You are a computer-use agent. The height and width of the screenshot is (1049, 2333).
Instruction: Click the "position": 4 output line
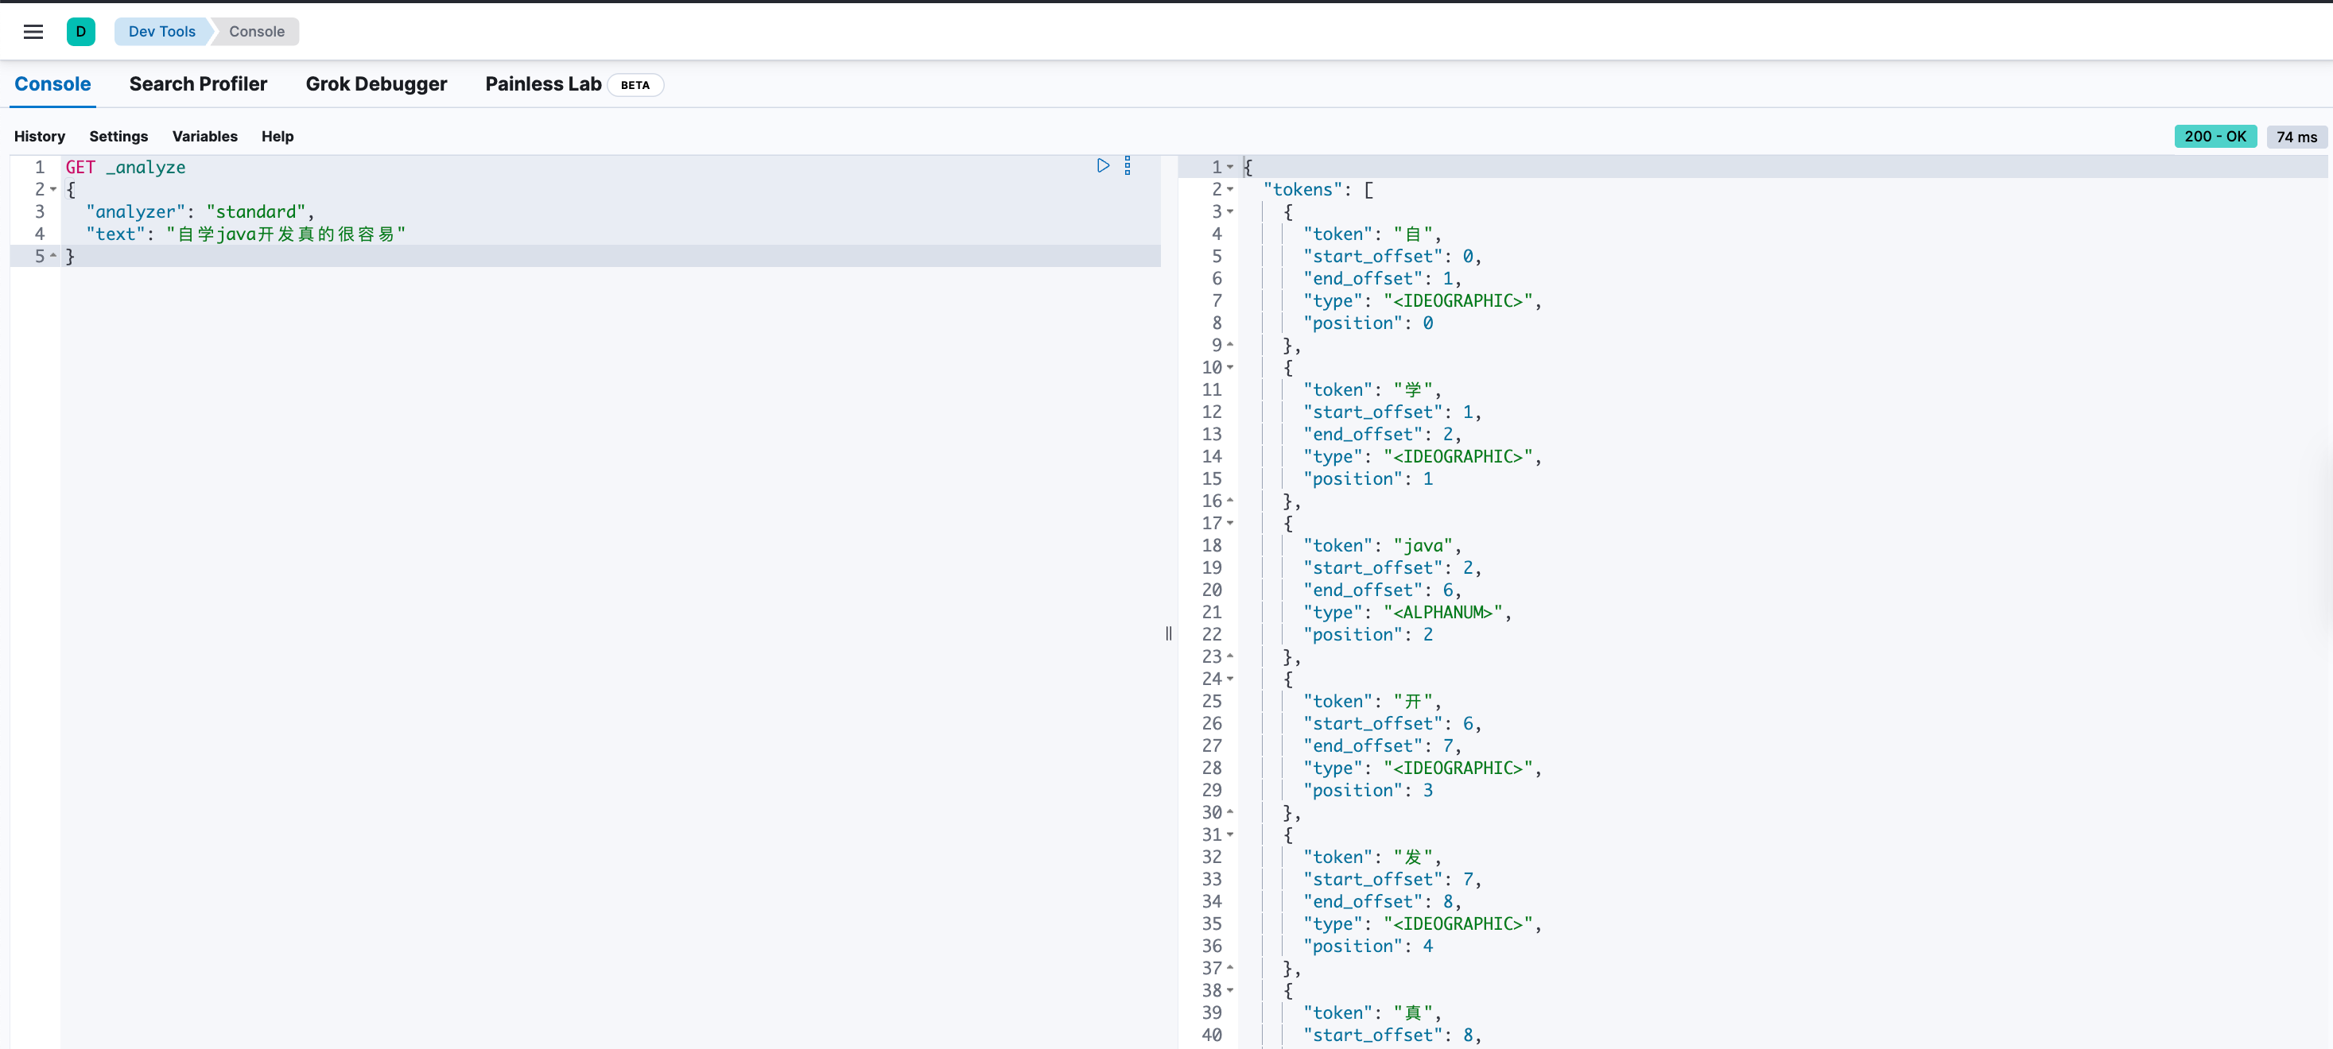click(1368, 946)
